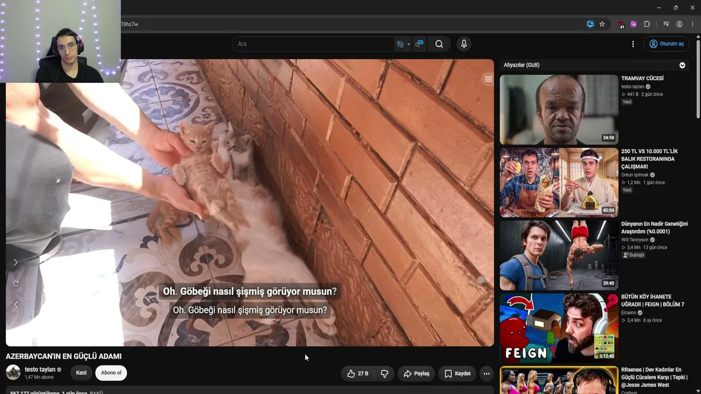This screenshot has height=394, width=701.
Task: Dislike the video with thumbs-down
Action: coord(384,374)
